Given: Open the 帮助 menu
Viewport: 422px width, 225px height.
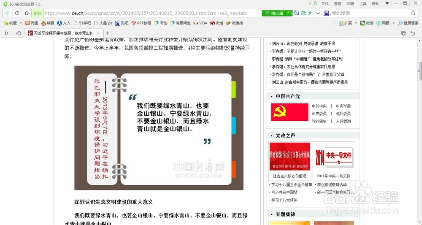Looking at the screenshot, I should 376,3.
